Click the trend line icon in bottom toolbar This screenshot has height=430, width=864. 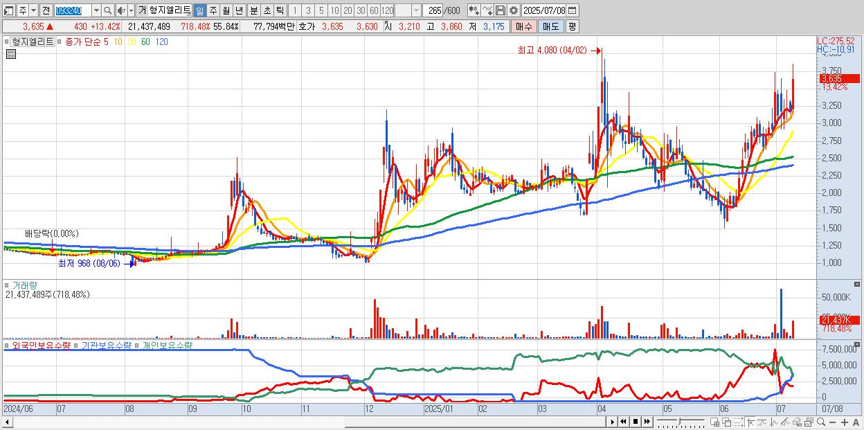[x=763, y=422]
